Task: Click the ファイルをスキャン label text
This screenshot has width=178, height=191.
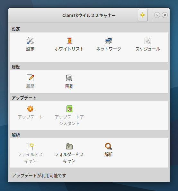Action: [30, 158]
